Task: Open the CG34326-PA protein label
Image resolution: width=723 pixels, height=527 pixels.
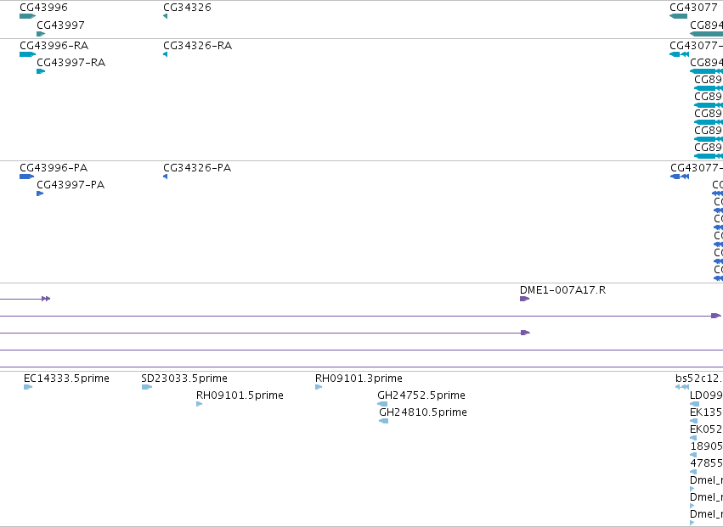Action: coord(197,168)
